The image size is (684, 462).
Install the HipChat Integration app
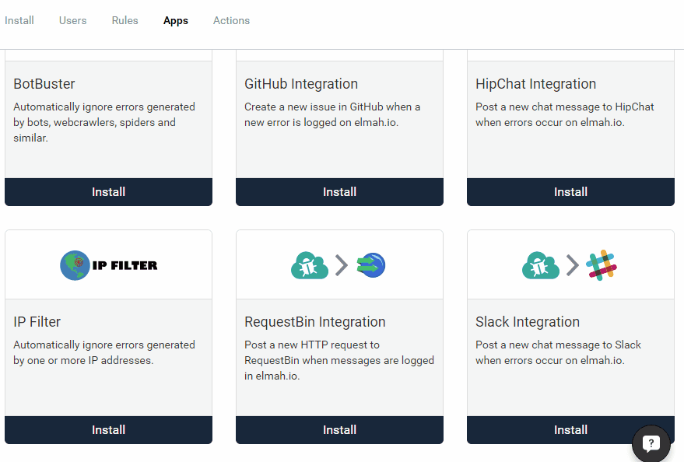[x=570, y=191]
